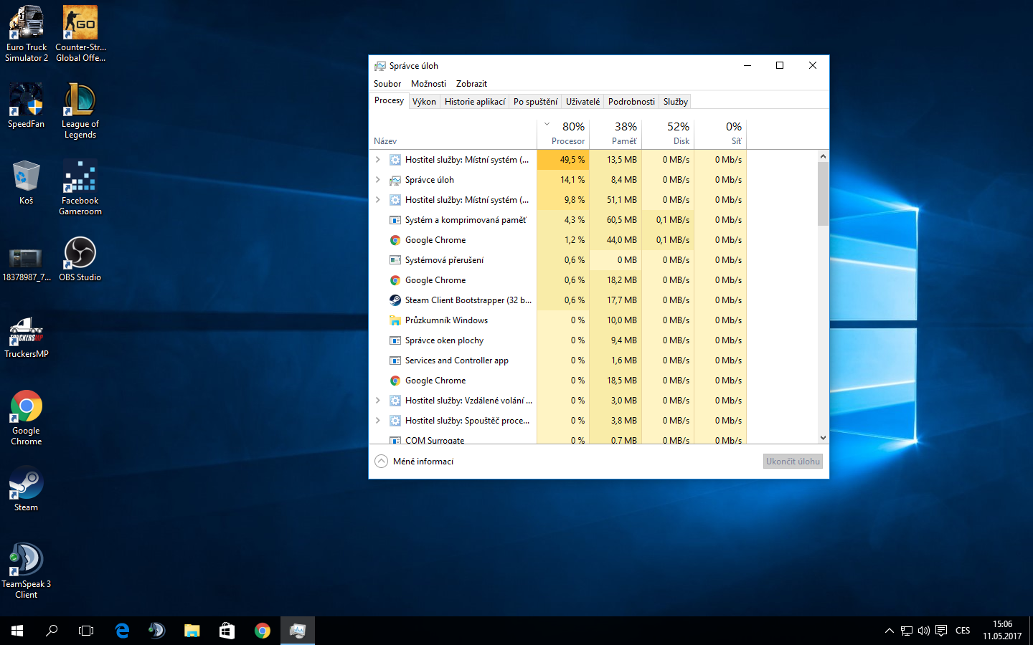1033x645 pixels.
Task: Collapse details with Méně informací
Action: coord(415,462)
